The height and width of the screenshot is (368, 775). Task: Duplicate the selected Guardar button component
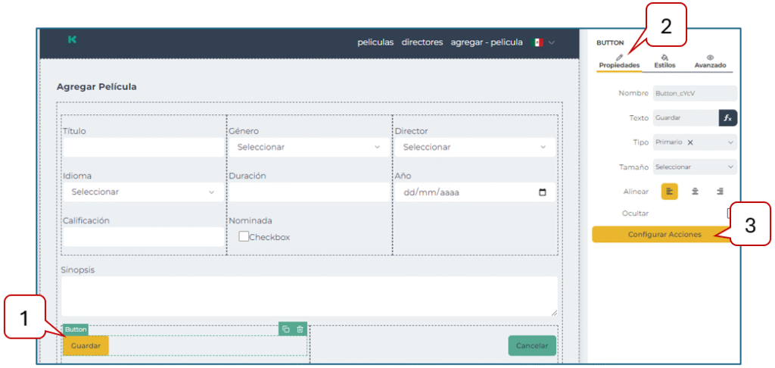pos(286,329)
